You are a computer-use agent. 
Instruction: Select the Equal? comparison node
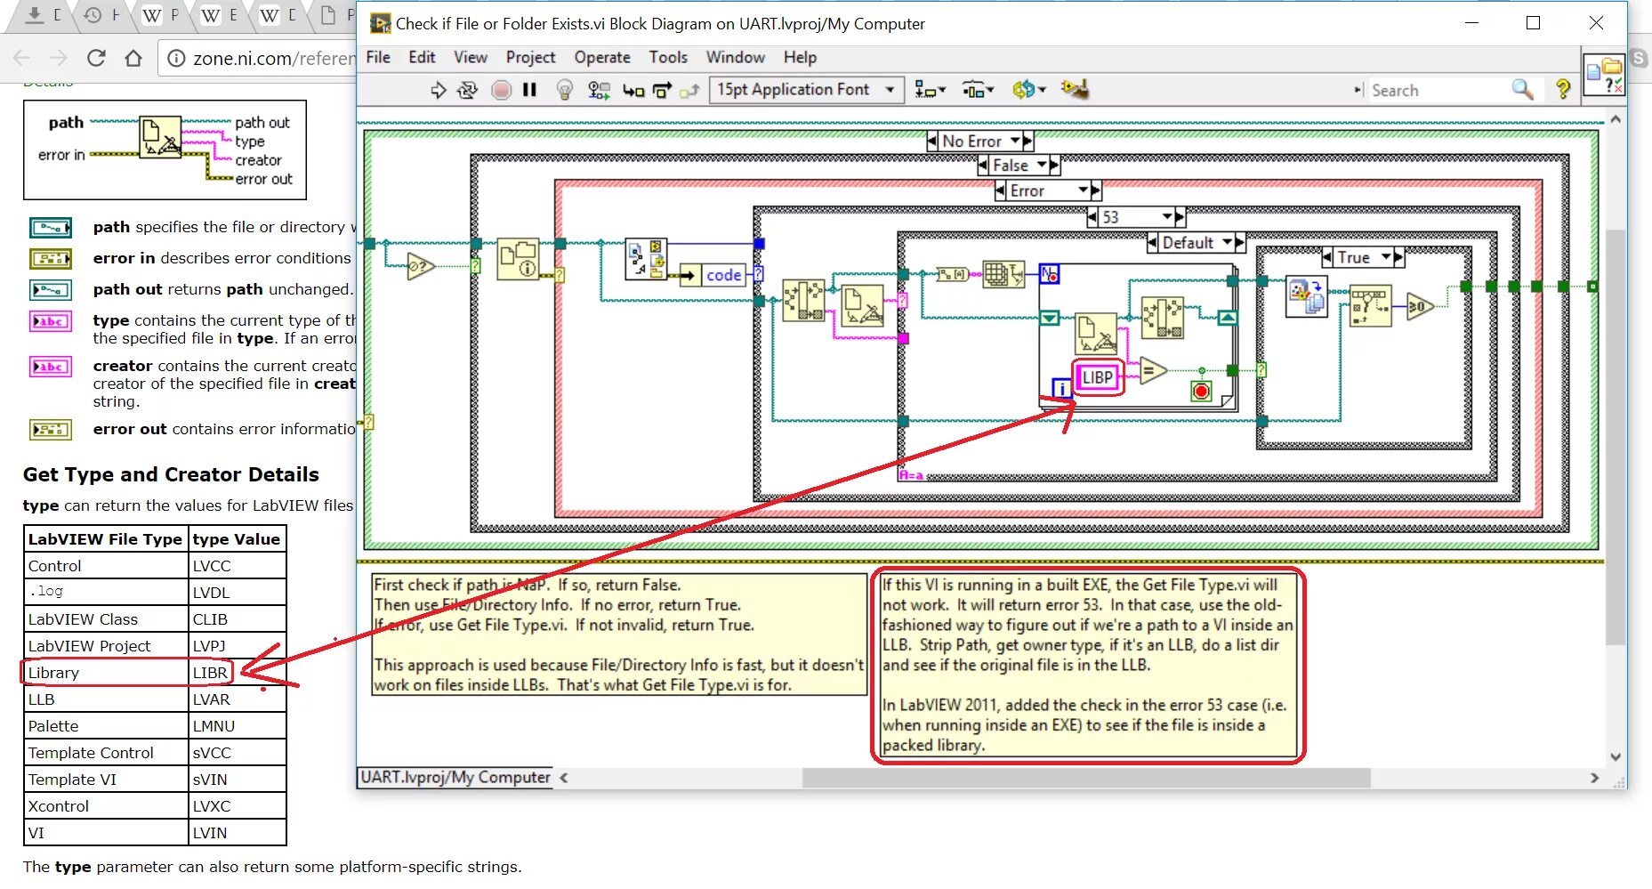pyautogui.click(x=1153, y=370)
